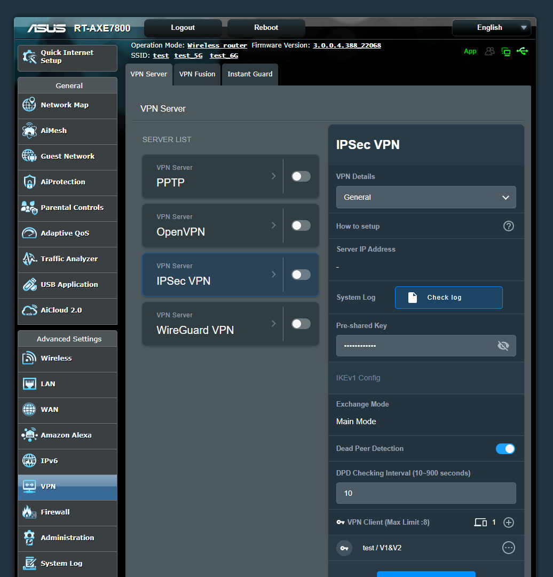Click the Firewall flame icon
The width and height of the screenshot is (553, 577).
[x=29, y=512]
